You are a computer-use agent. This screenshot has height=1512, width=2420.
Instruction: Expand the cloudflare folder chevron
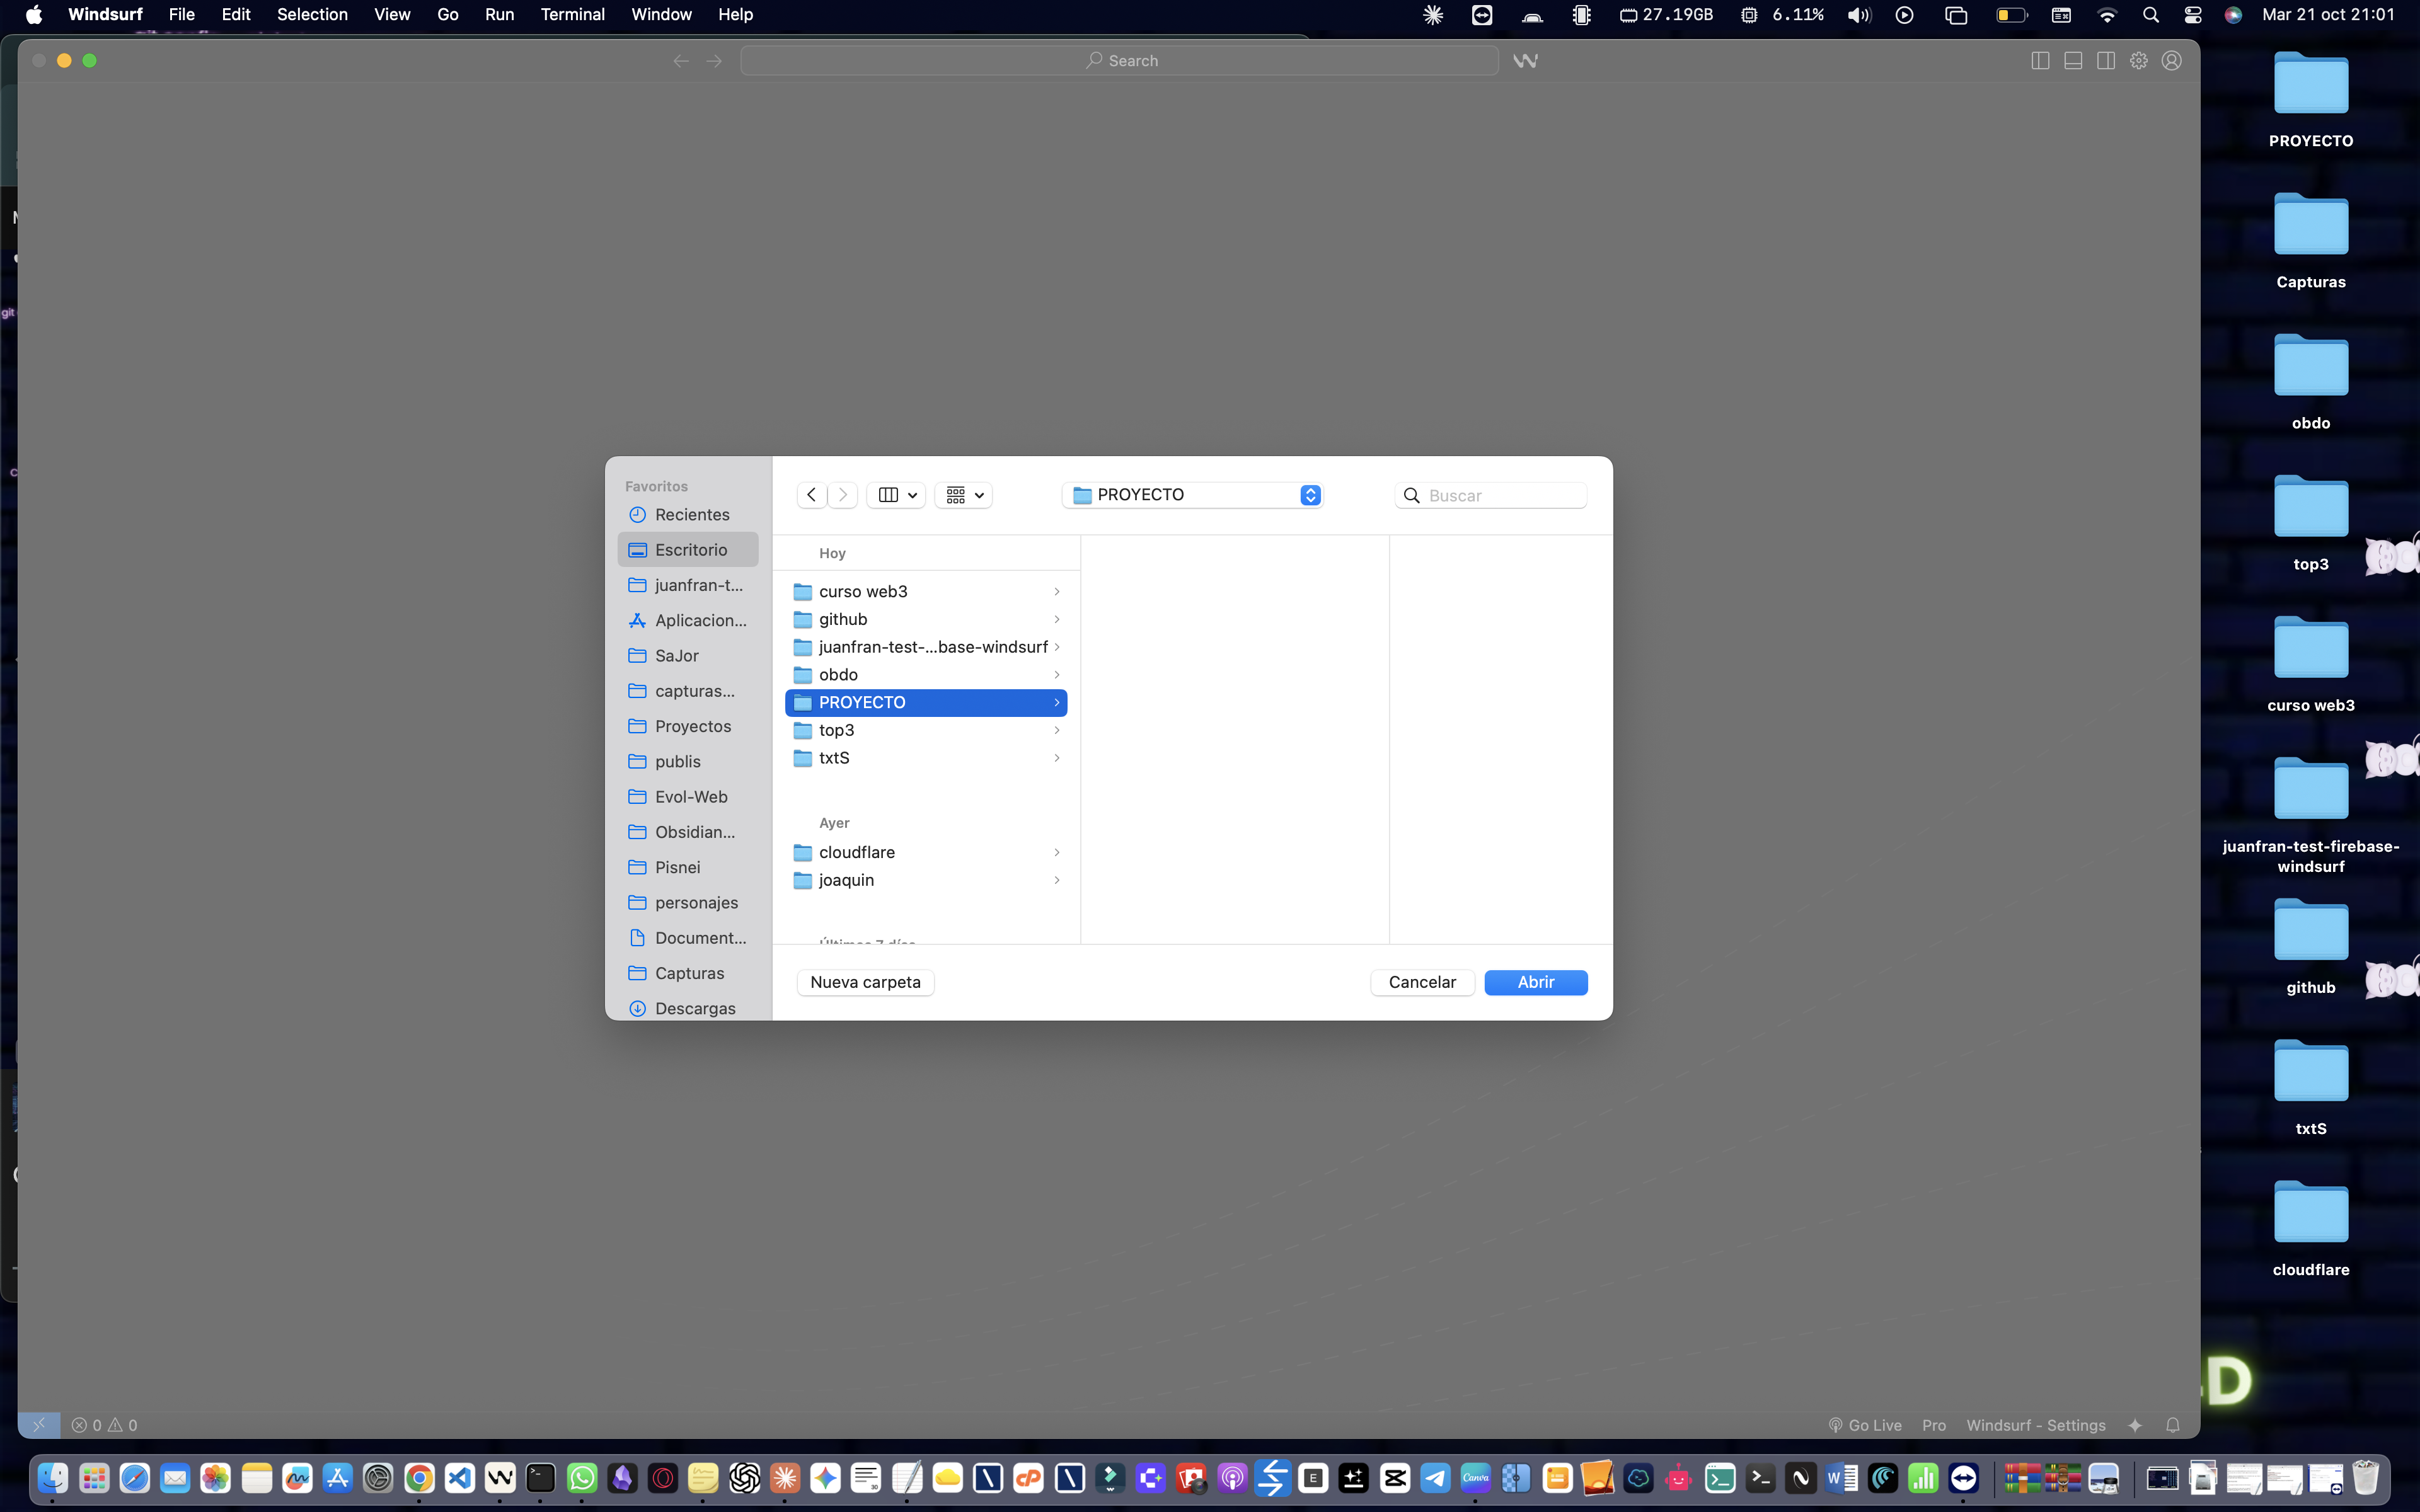pyautogui.click(x=1057, y=852)
